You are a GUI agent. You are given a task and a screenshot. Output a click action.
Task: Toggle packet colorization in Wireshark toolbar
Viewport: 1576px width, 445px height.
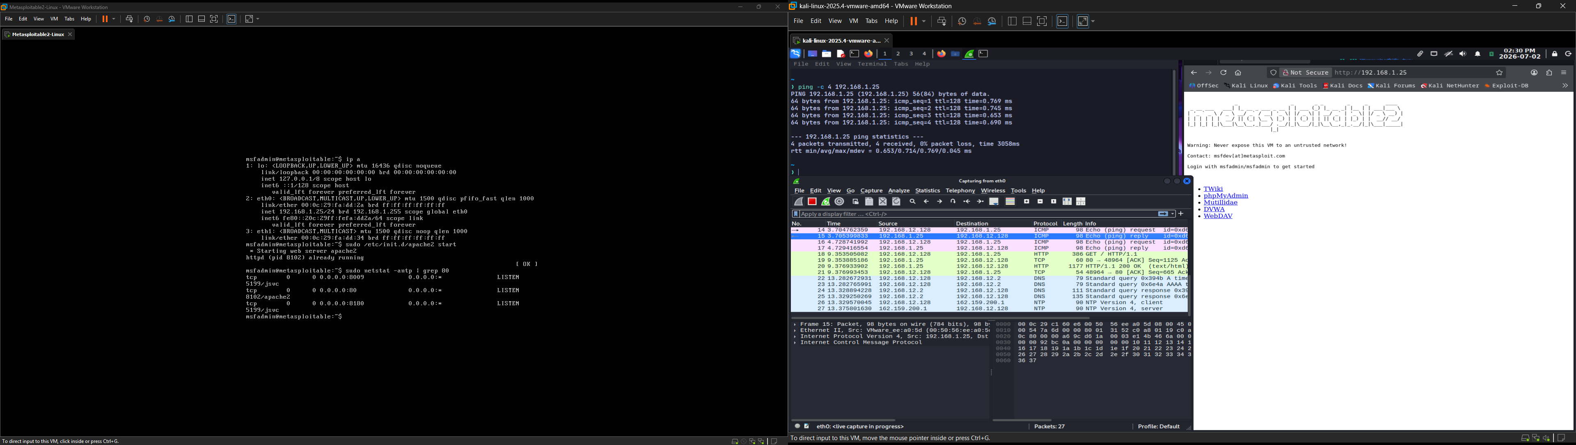(x=1010, y=202)
